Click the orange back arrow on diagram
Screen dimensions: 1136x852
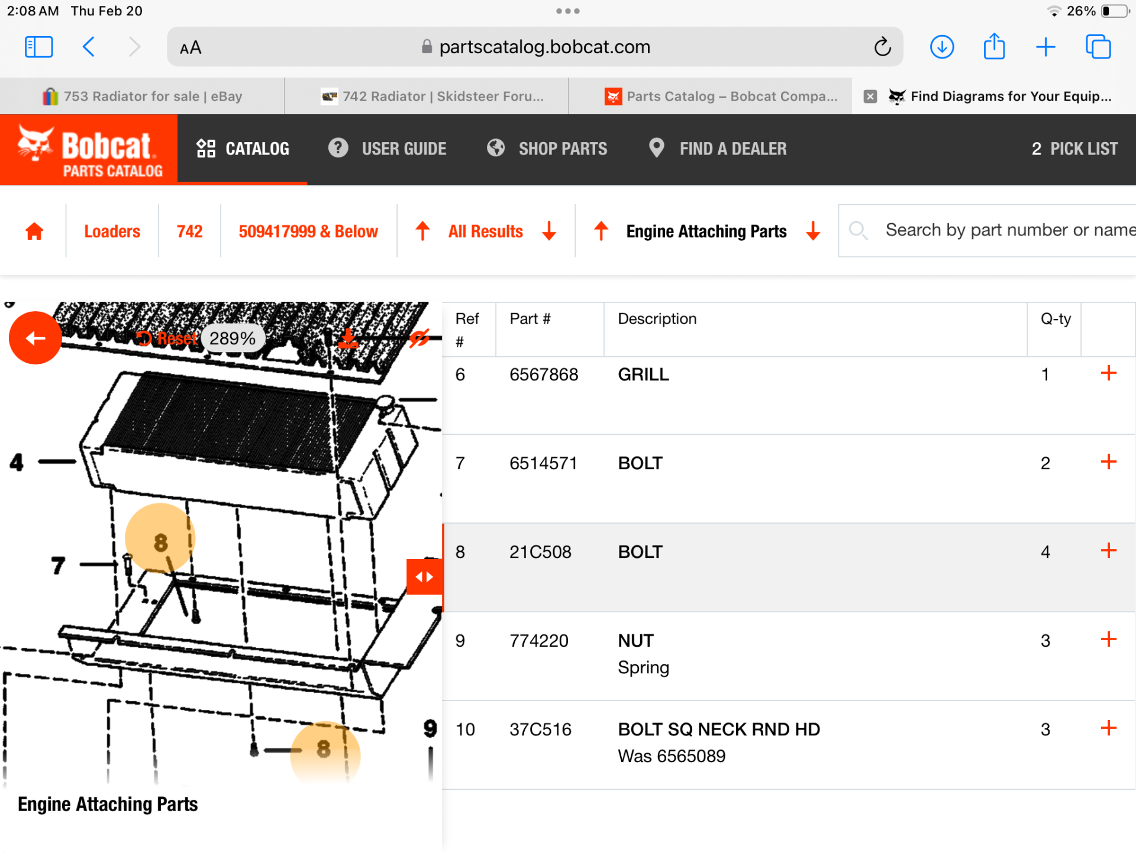pos(35,338)
